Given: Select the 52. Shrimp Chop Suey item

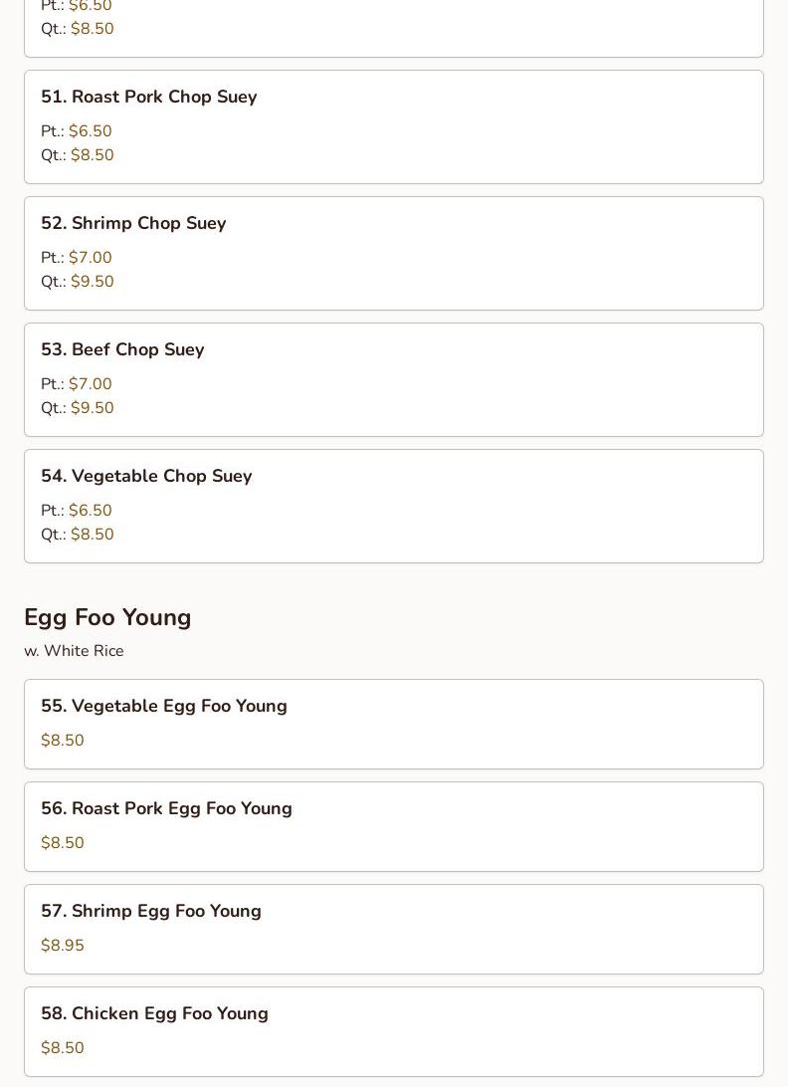Looking at the screenshot, I should coord(133,224).
